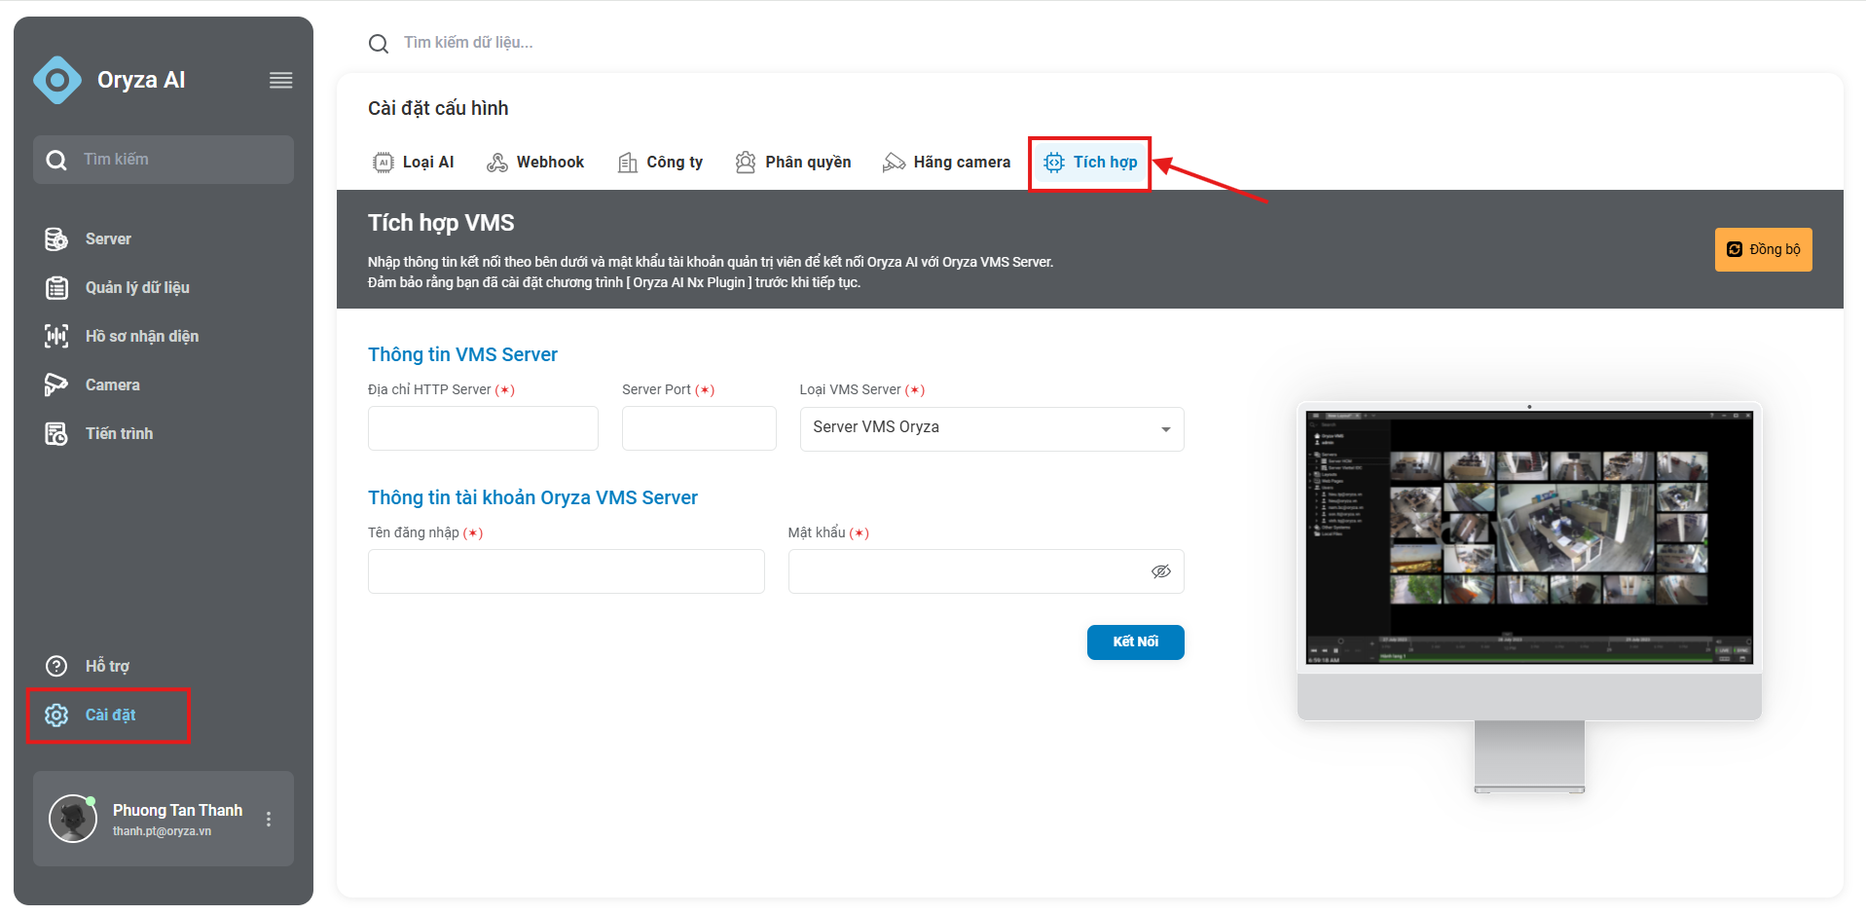This screenshot has height=916, width=1866.
Task: Click the Hồ sơ nhận diện face-scan icon
Action: click(x=56, y=337)
